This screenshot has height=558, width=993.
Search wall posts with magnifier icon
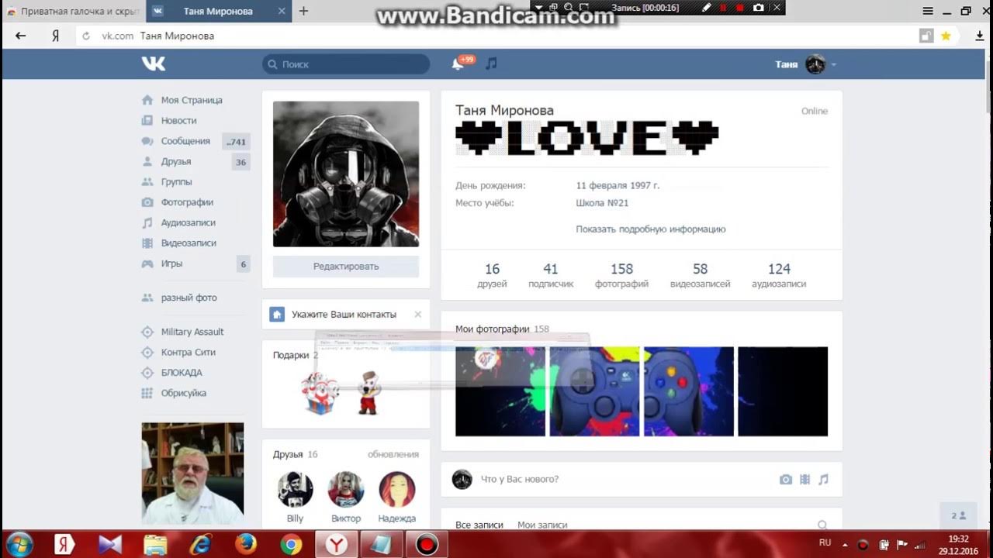click(822, 525)
